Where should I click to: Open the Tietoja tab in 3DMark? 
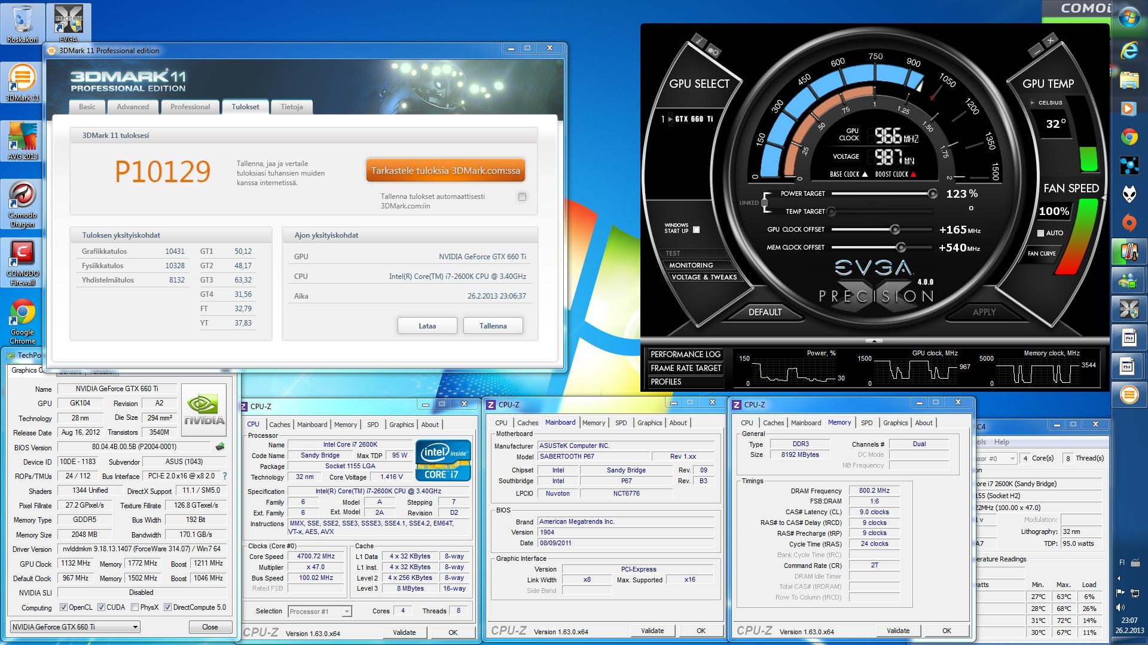click(292, 107)
